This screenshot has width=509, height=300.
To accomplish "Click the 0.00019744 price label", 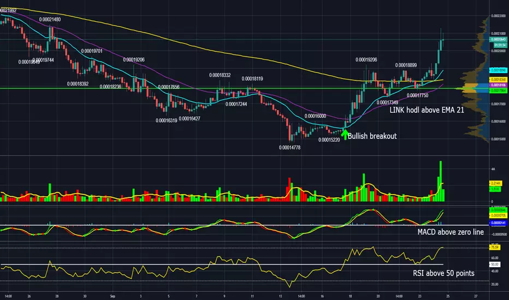I will click(x=43, y=60).
